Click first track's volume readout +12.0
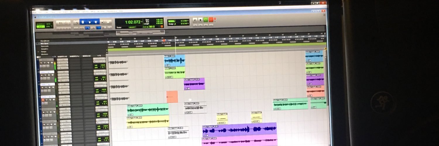 [x=102, y=65]
